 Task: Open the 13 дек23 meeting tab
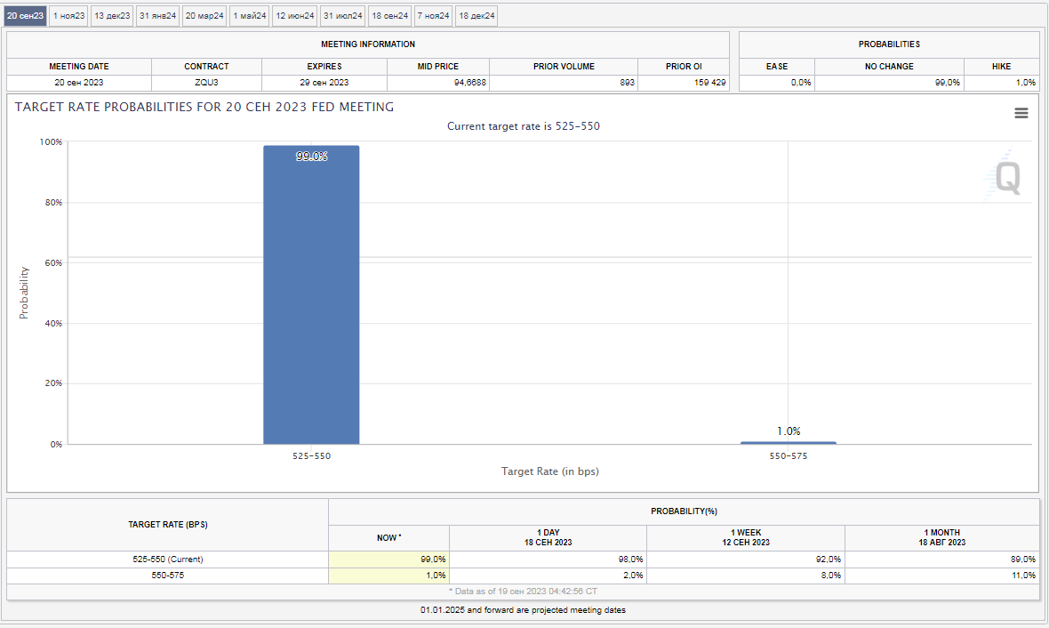[x=112, y=15]
